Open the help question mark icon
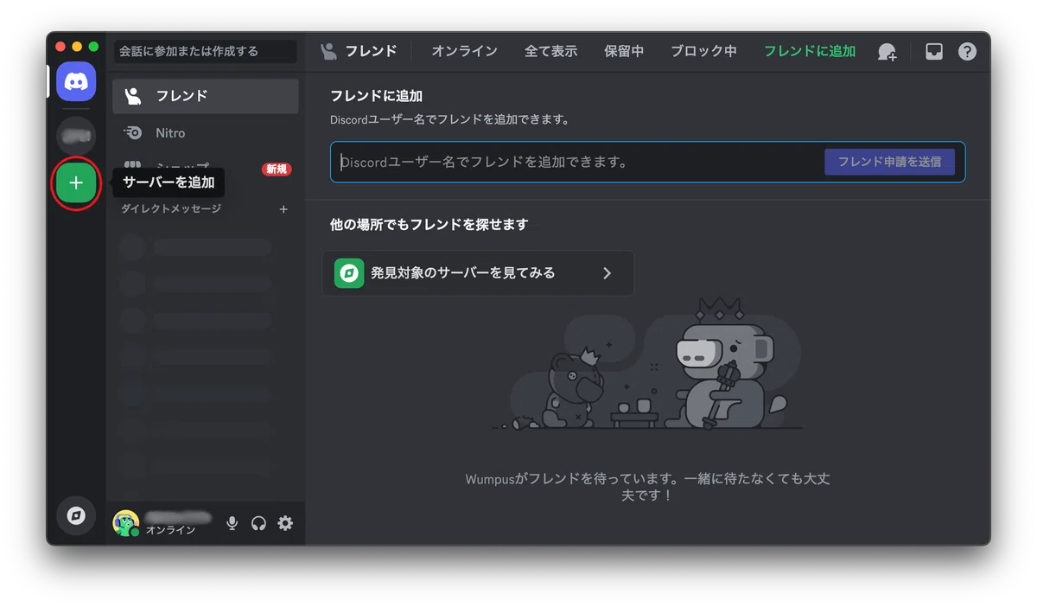 pos(967,52)
